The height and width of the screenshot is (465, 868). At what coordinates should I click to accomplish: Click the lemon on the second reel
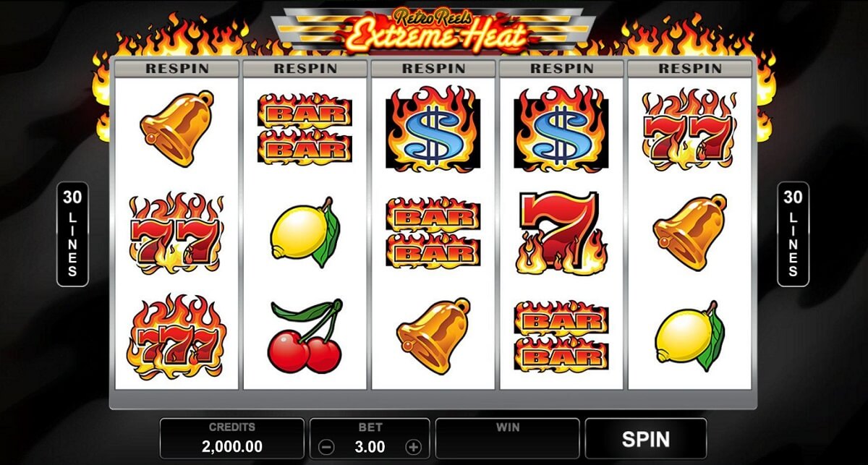click(x=305, y=232)
